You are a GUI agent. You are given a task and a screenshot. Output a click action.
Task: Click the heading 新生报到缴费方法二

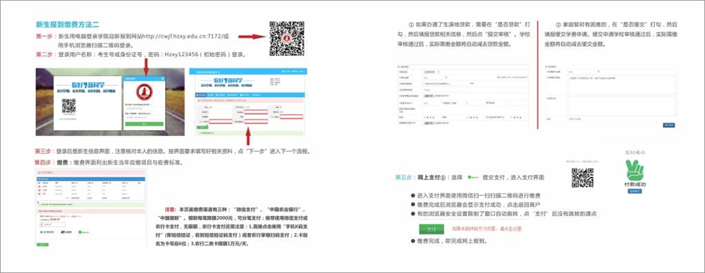(x=68, y=25)
